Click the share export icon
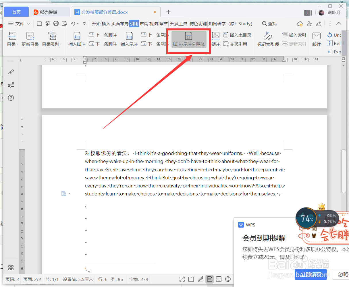 [319, 24]
